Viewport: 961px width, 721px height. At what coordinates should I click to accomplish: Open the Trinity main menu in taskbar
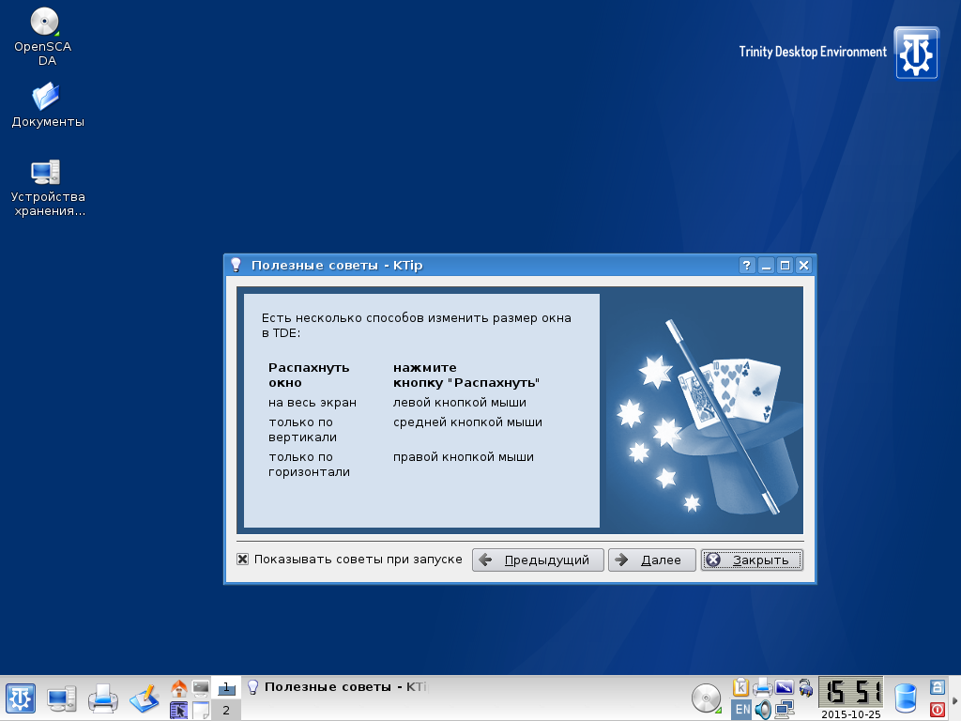(21, 698)
